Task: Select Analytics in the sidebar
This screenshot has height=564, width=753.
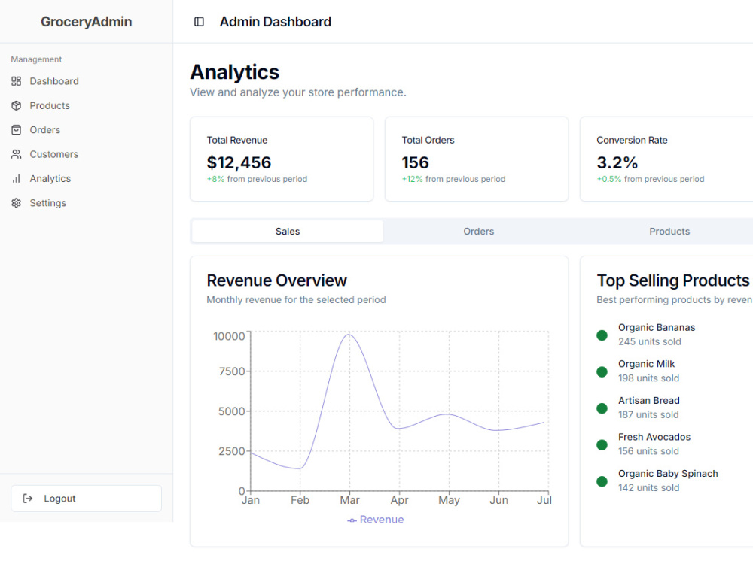Action: coord(87,179)
